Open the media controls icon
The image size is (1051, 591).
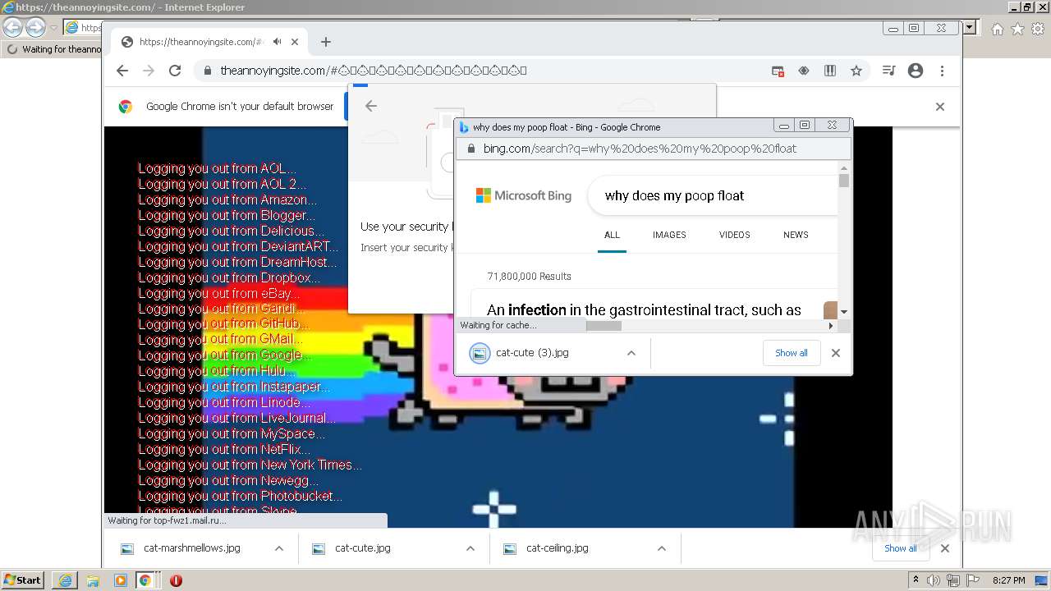(888, 71)
